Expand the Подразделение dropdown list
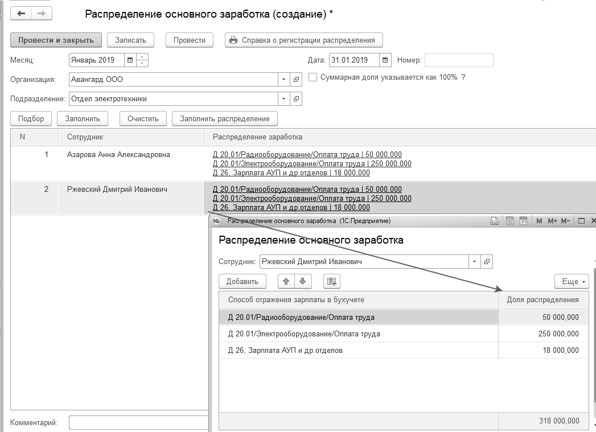Viewport: 596px width, 432px height. coord(283,99)
